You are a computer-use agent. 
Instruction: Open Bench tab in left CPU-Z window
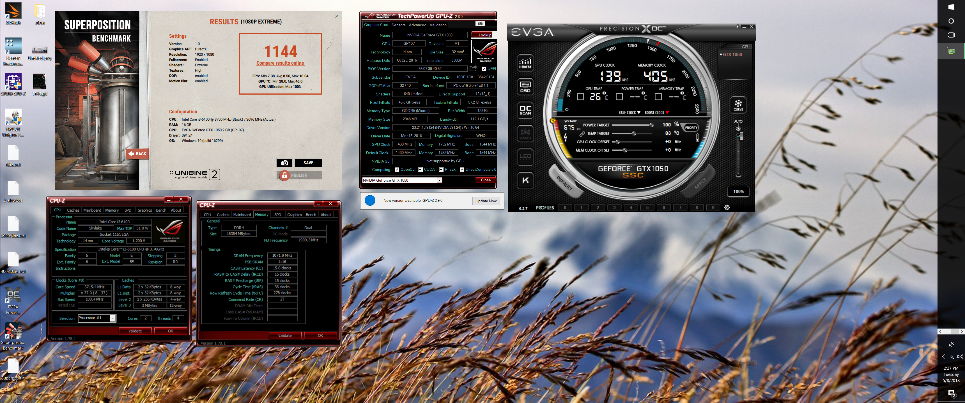(x=161, y=210)
